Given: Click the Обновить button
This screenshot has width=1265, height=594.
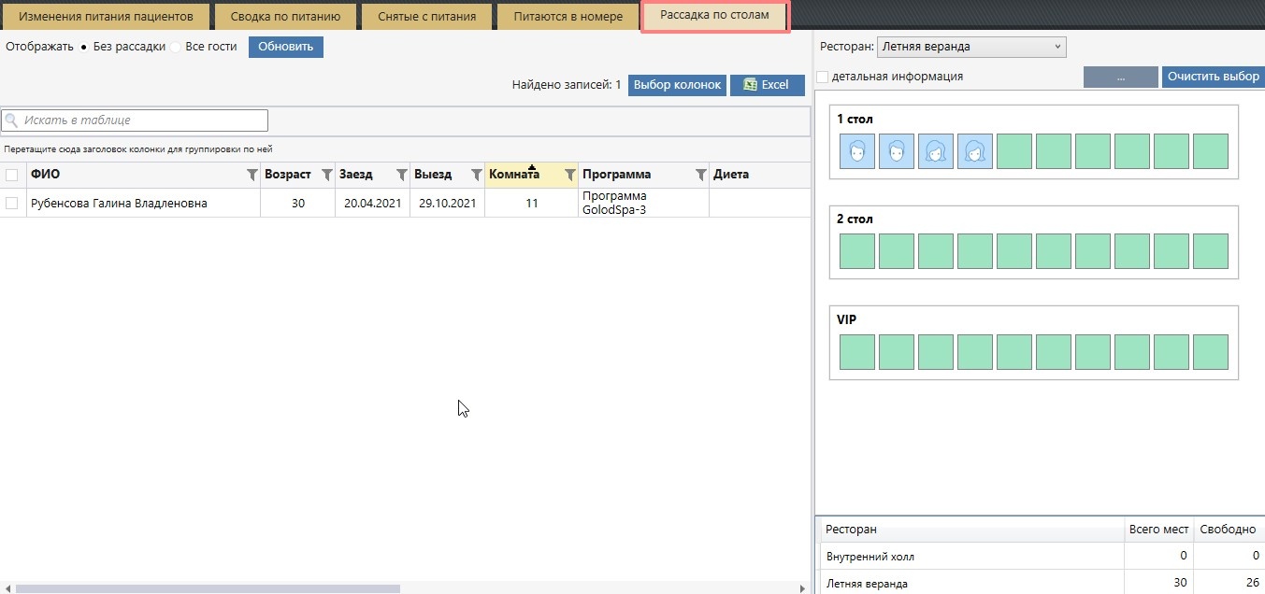Looking at the screenshot, I should pos(285,47).
